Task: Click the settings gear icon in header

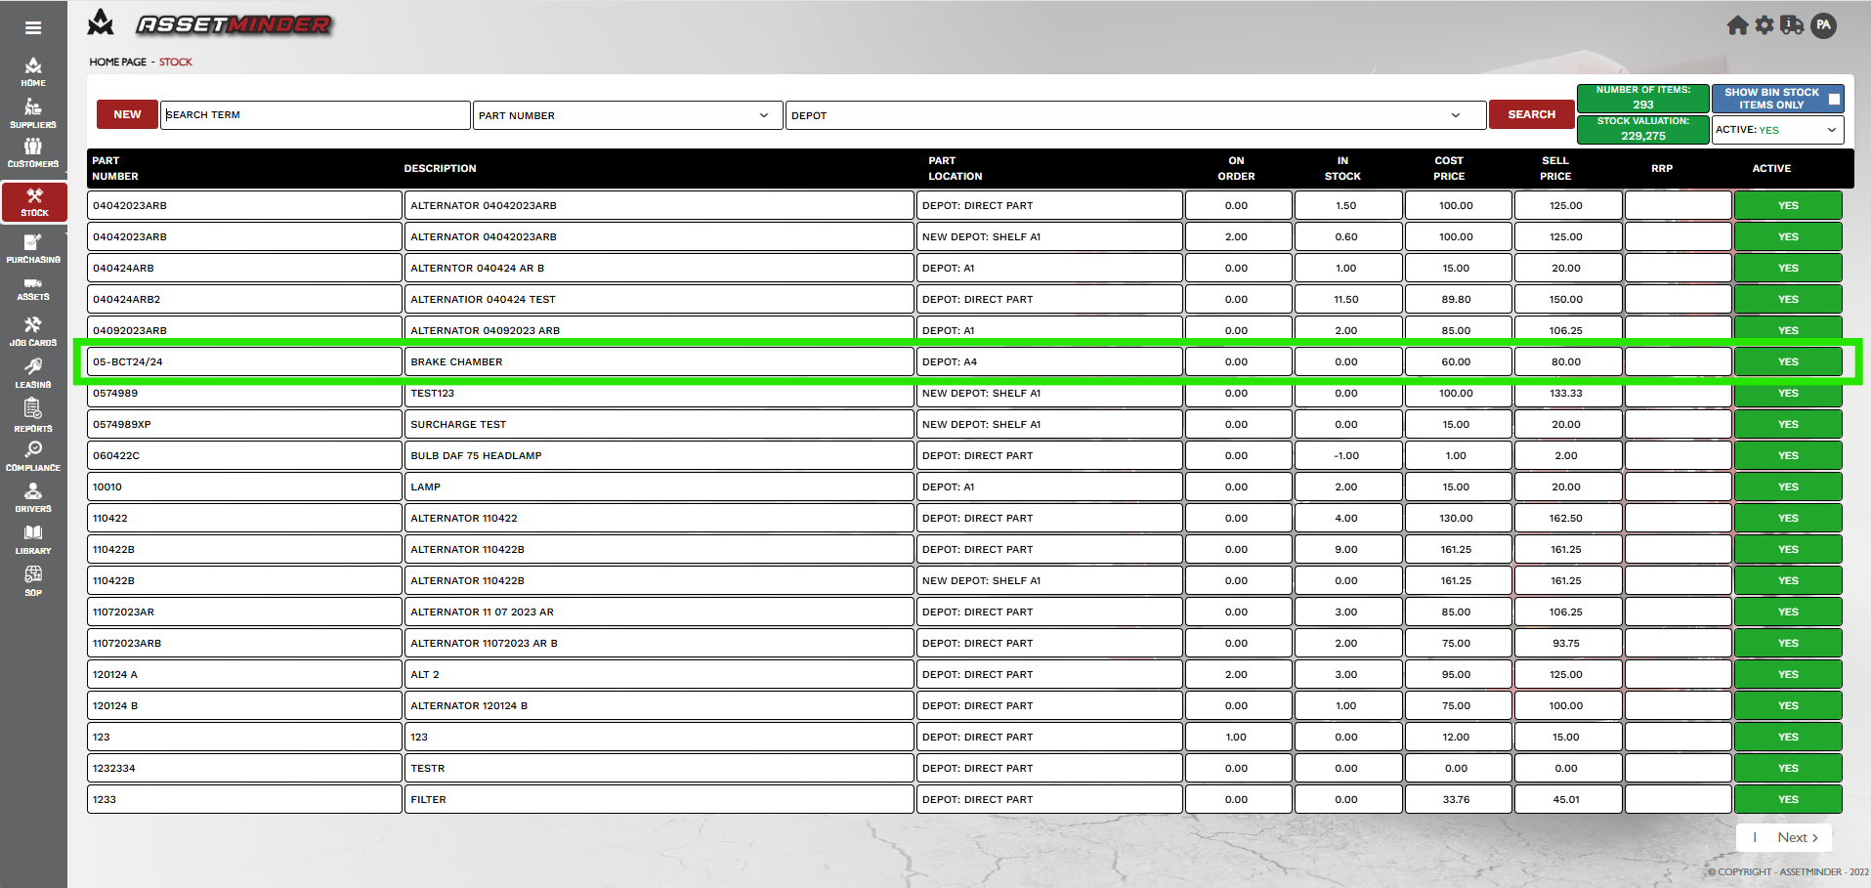Action: (x=1765, y=25)
